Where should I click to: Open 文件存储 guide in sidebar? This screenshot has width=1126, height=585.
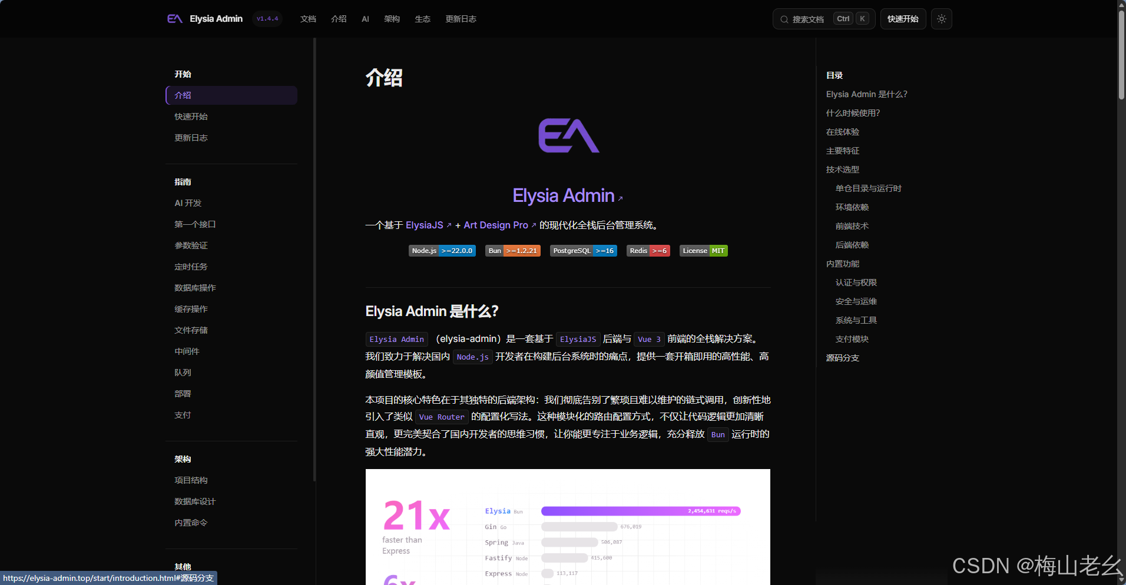(191, 330)
